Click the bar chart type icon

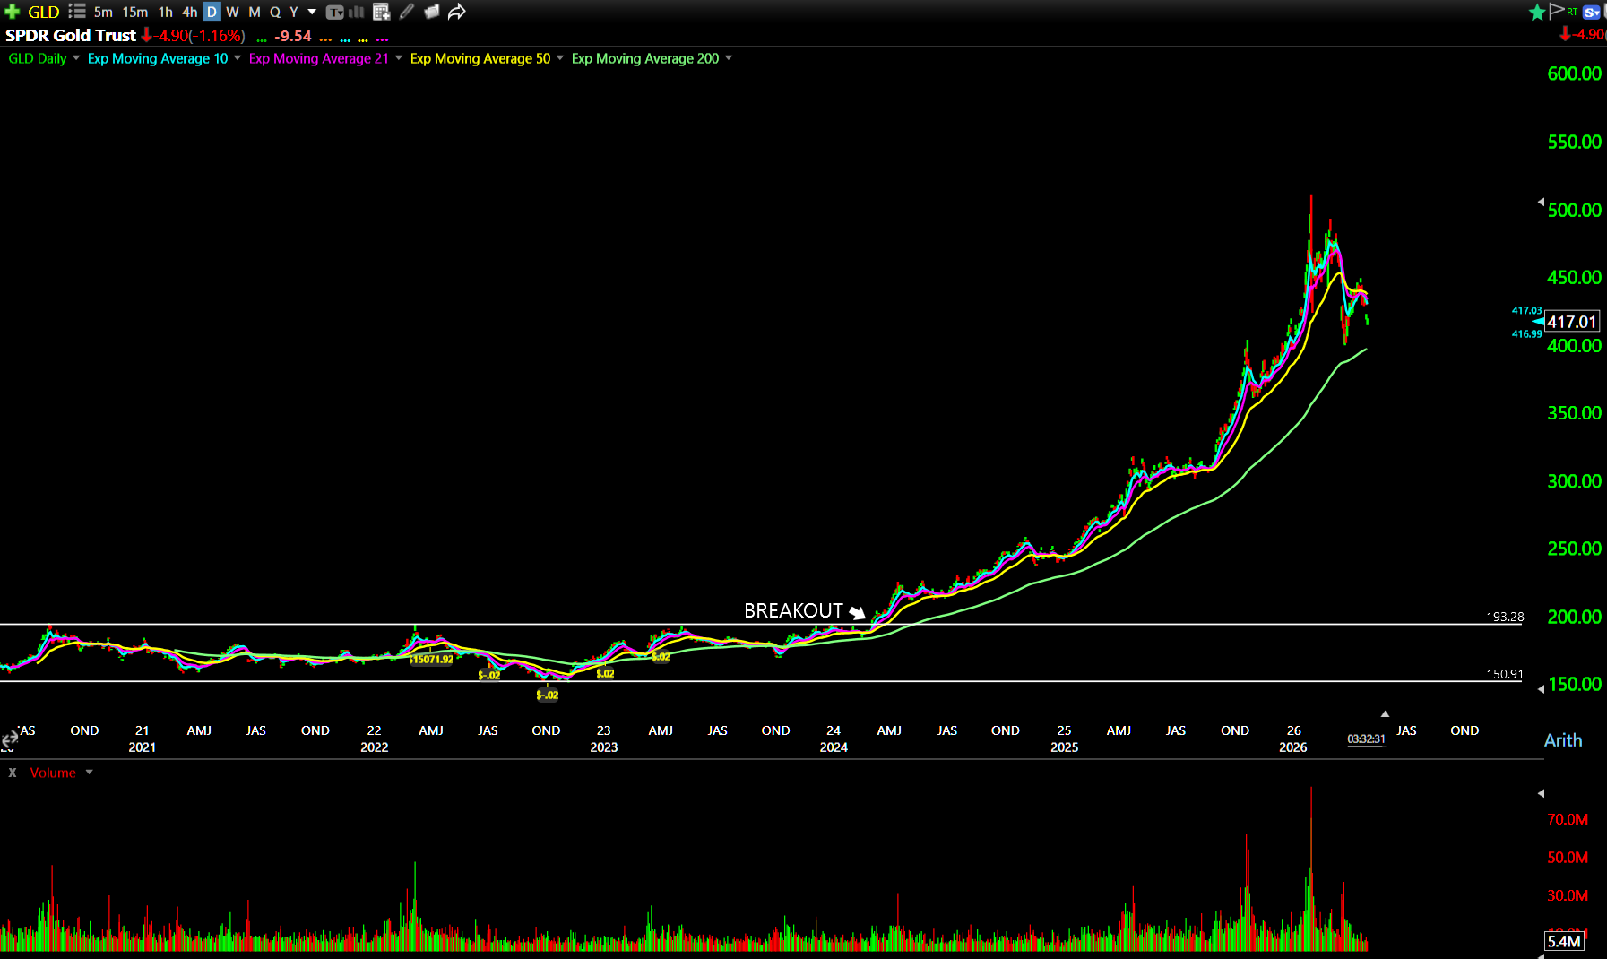click(x=357, y=12)
